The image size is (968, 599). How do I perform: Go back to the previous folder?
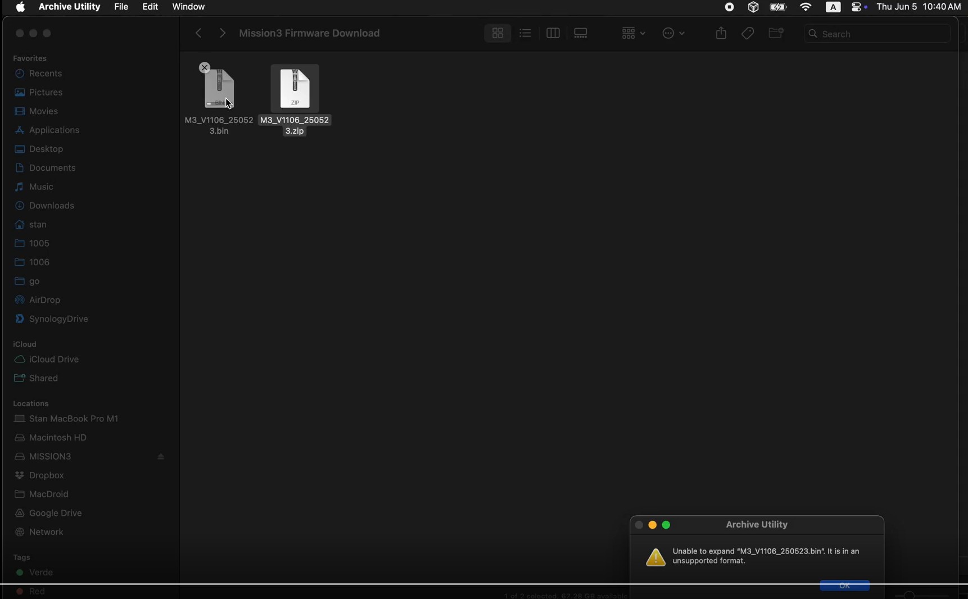pos(198,34)
